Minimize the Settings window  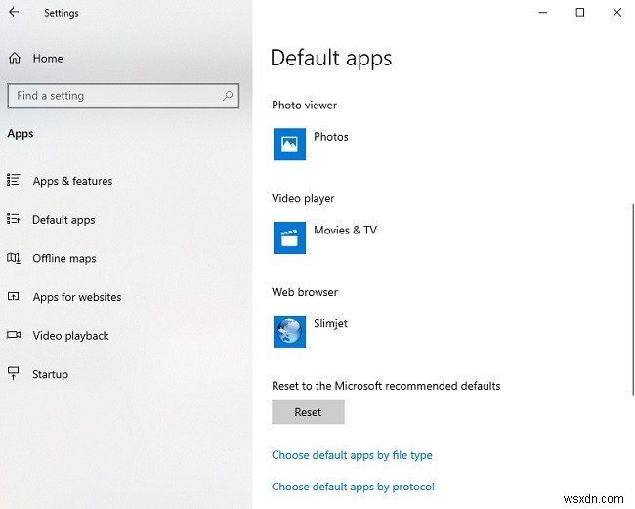click(543, 12)
